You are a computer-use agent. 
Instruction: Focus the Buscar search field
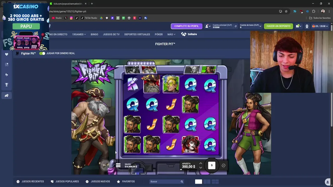167,182
